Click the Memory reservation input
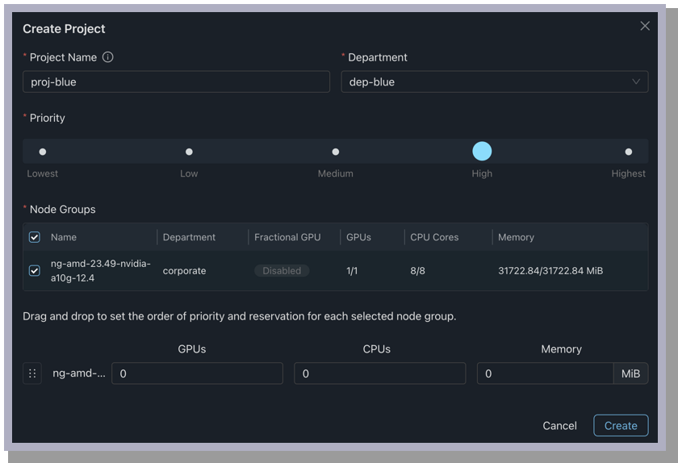Image resolution: width=678 pixels, height=463 pixels. pyautogui.click(x=545, y=373)
